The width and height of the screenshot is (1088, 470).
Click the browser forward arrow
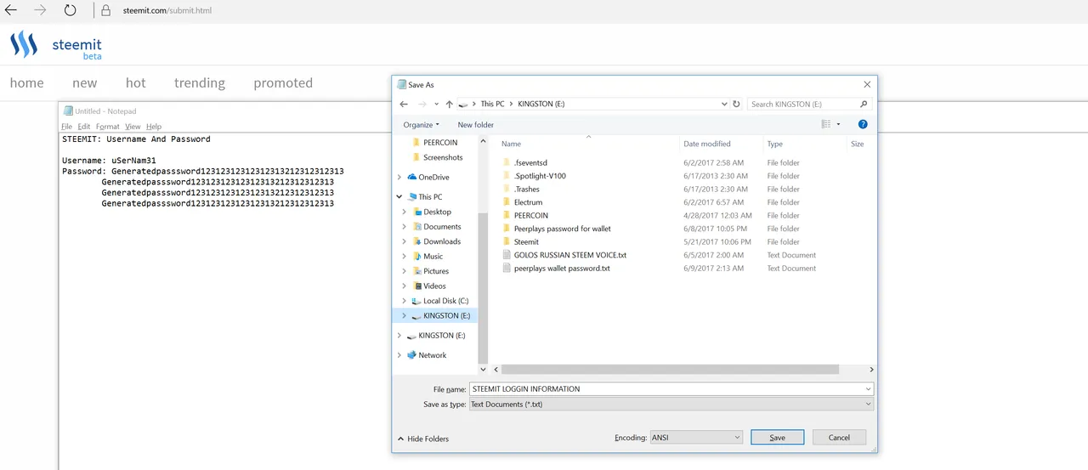(x=40, y=11)
